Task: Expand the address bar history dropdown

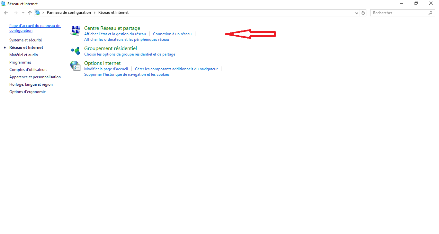Action: [357, 13]
